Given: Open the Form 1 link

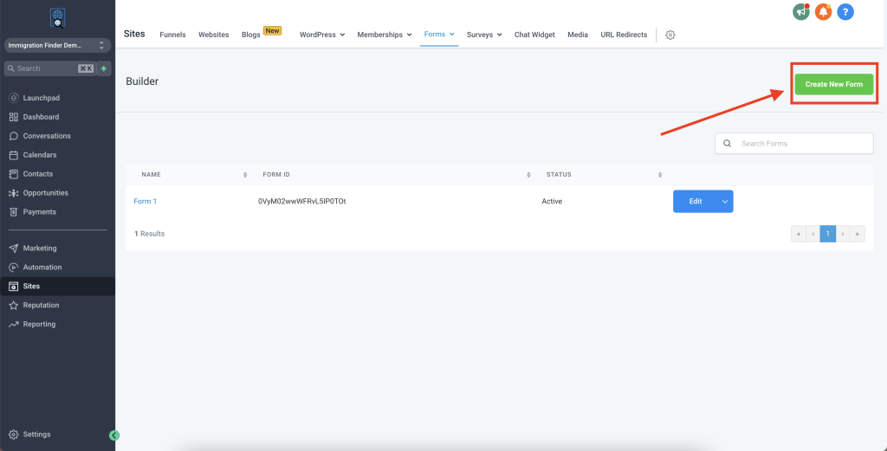Looking at the screenshot, I should 145,202.
